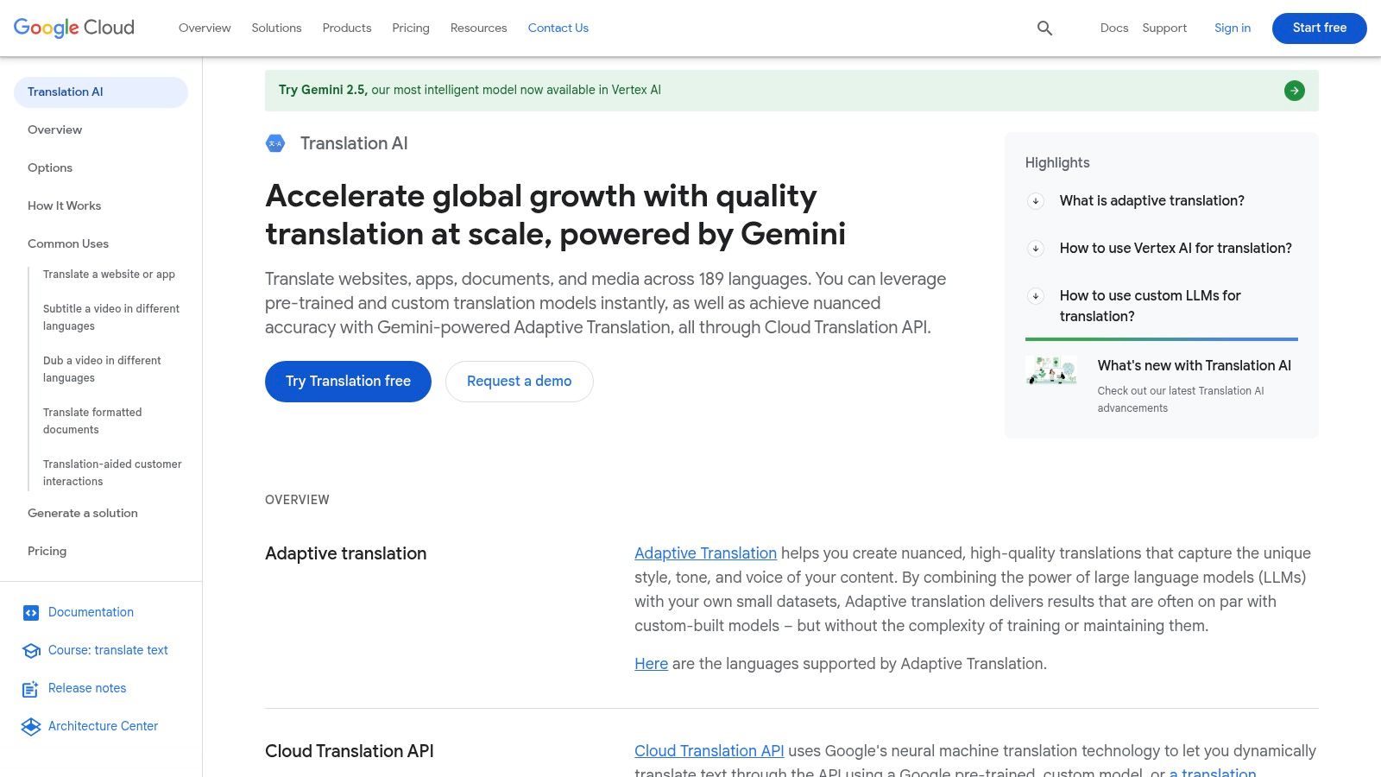Open Docs link in header

click(1114, 28)
